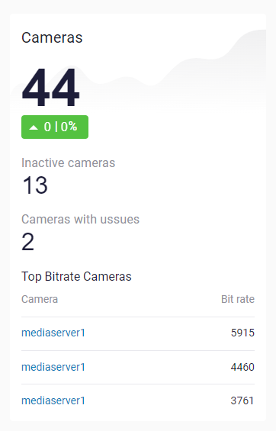Click the cameras with issues count 2
The width and height of the screenshot is (276, 431).
28,242
